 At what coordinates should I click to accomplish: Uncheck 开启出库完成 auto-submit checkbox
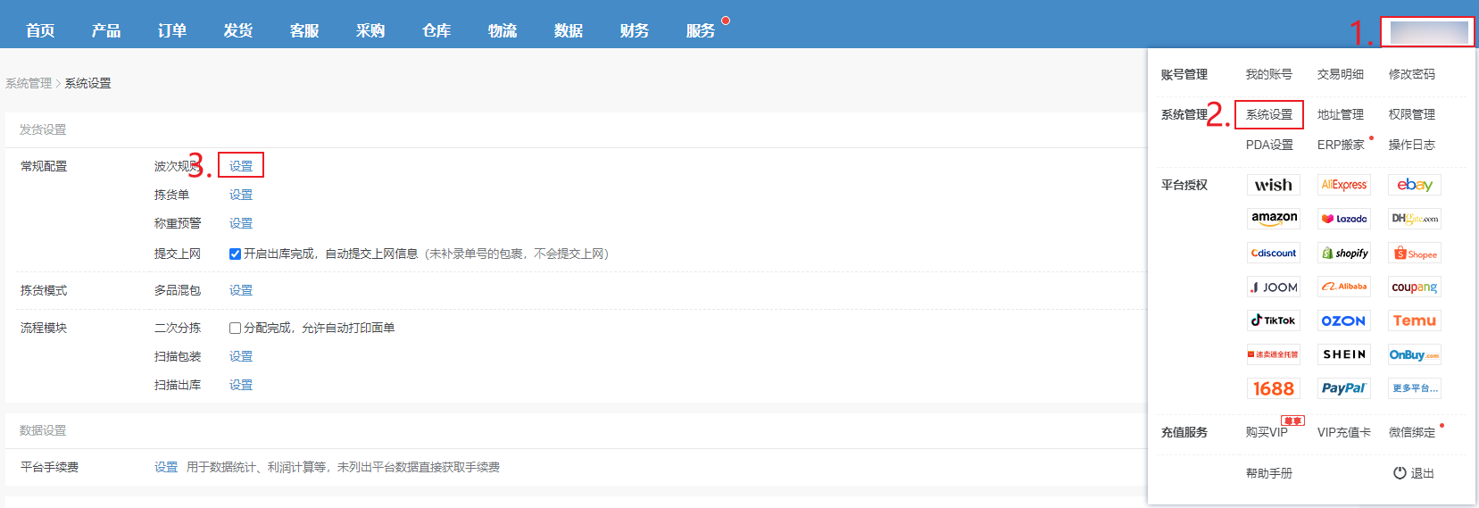pyautogui.click(x=235, y=254)
